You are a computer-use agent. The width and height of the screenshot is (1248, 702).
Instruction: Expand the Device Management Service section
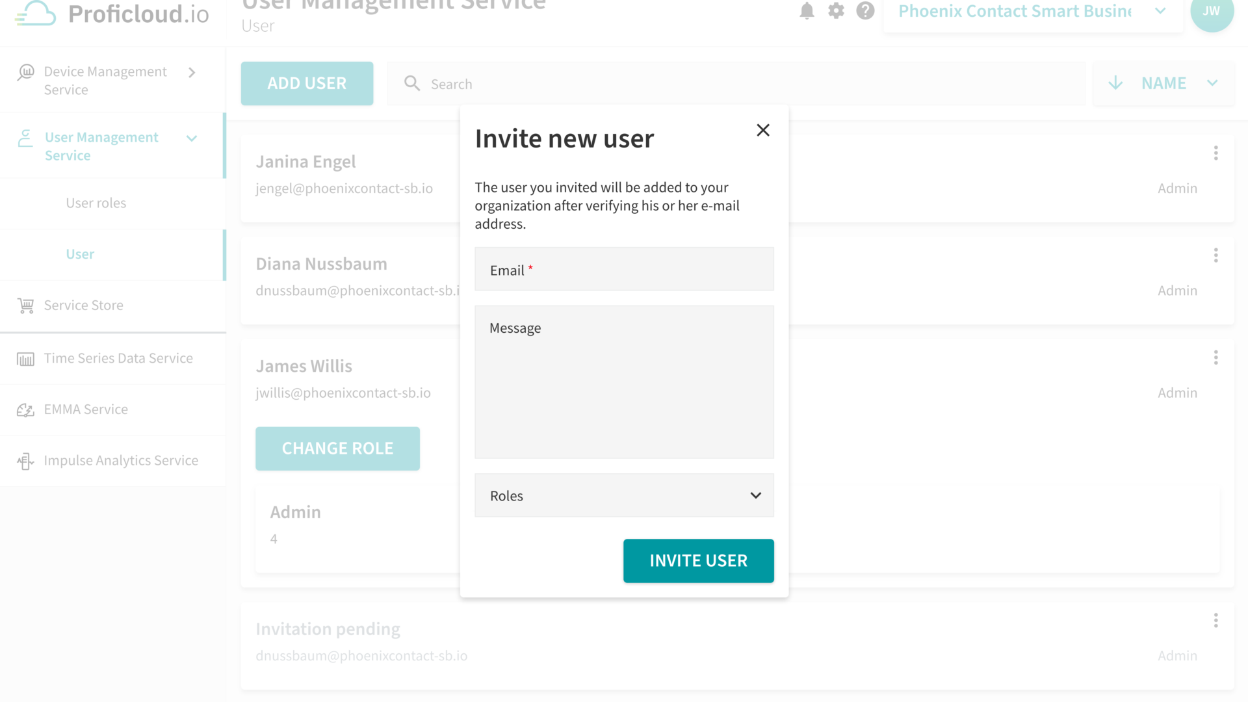pos(192,73)
